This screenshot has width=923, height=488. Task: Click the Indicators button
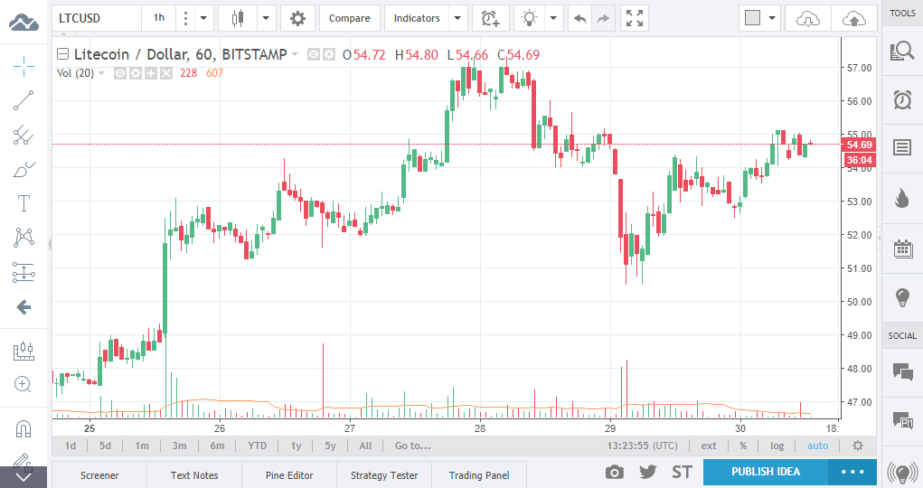coord(417,18)
